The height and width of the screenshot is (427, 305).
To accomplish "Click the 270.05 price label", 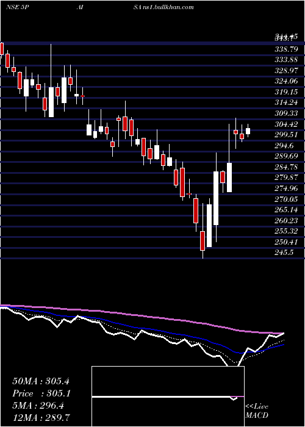I will (x=286, y=199).
